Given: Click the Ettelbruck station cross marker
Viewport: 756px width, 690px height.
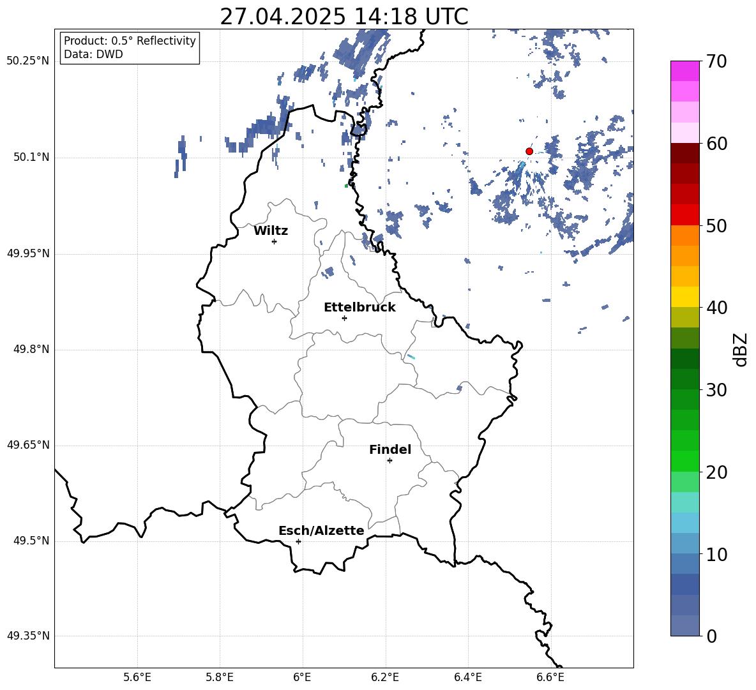Looking at the screenshot, I should point(344,318).
